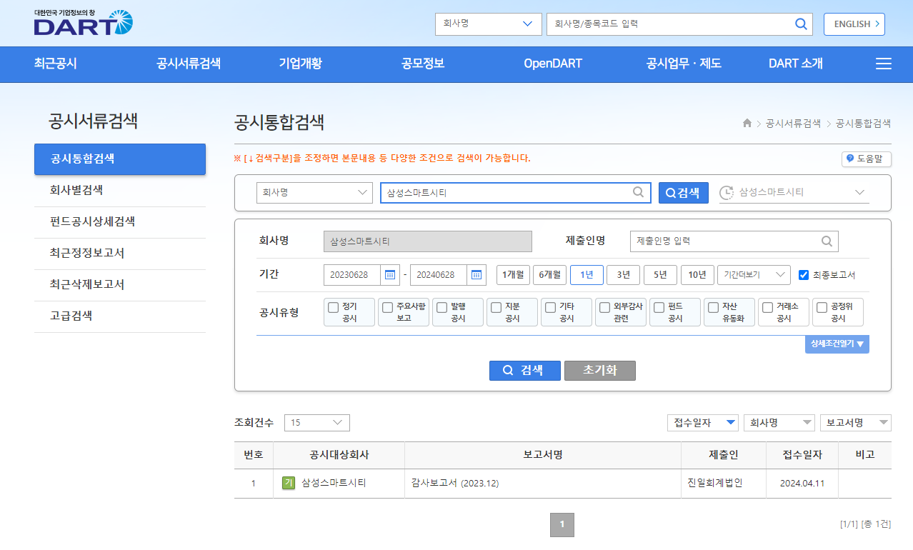Image resolution: width=913 pixels, height=550 pixels.
Task: Open the top header 회사명 dropdown
Action: 488,24
